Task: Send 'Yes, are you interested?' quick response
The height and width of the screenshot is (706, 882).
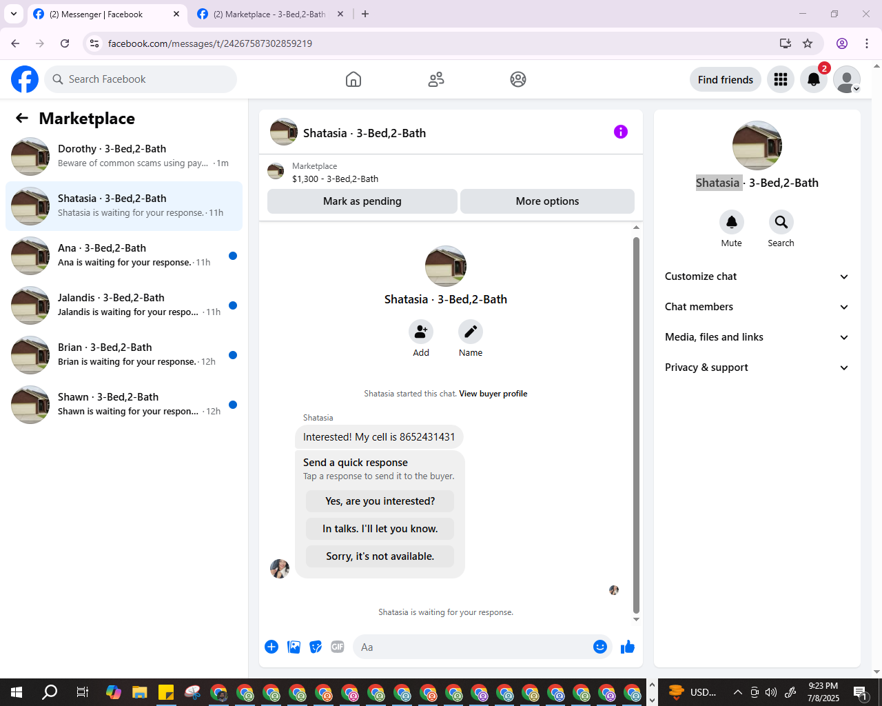Action: click(x=380, y=501)
